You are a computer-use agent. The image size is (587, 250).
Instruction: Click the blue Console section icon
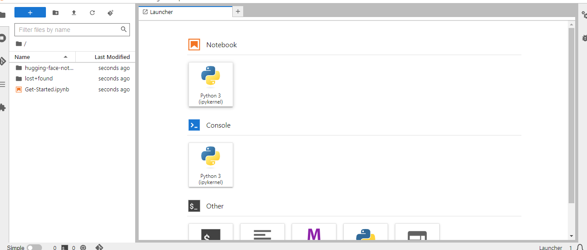tap(194, 125)
